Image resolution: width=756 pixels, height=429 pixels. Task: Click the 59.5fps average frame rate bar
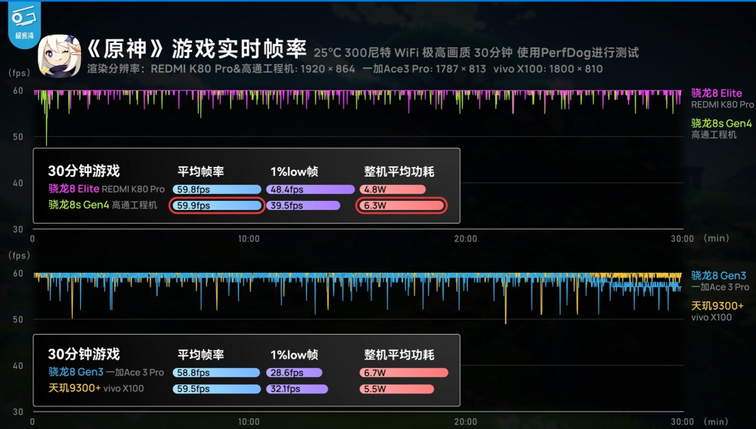click(x=217, y=388)
